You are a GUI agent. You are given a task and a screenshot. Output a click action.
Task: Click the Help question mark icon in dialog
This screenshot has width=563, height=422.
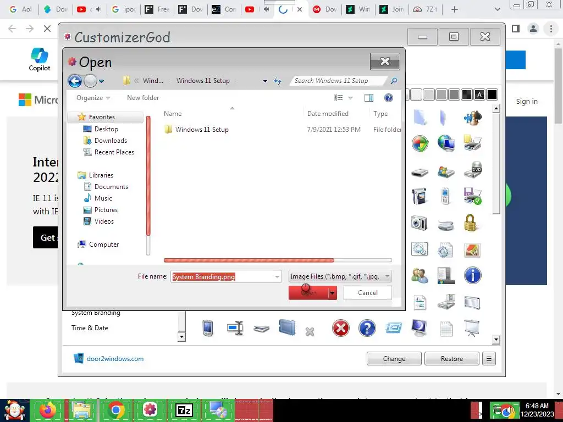pyautogui.click(x=389, y=98)
